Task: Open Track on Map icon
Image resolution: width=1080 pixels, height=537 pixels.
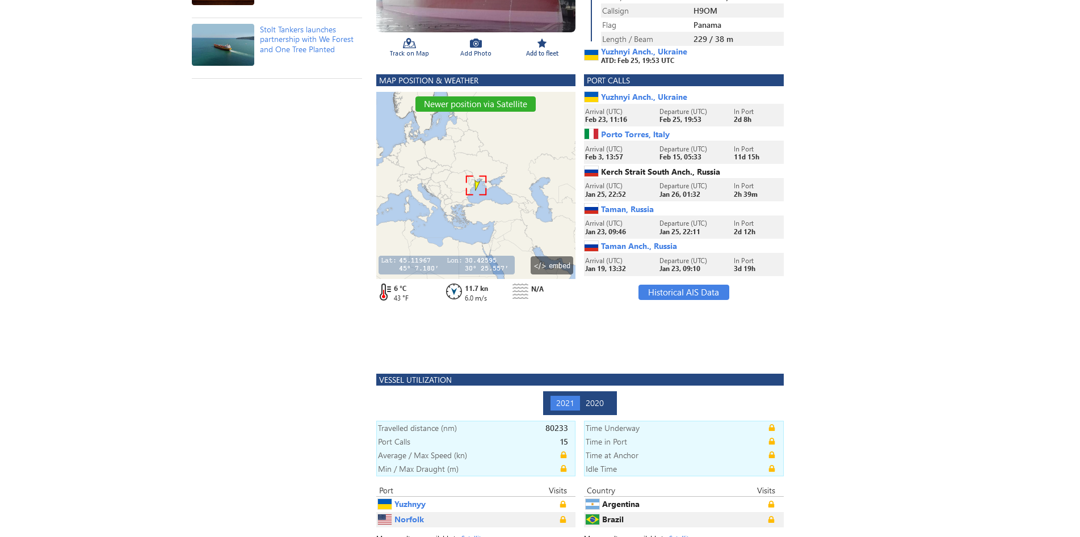Action: pos(409,44)
